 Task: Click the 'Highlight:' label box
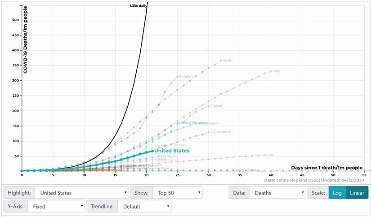point(19,193)
